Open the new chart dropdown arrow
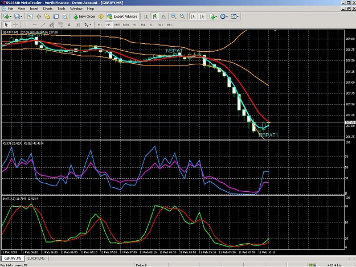Screen dimensions: 356x267 pos(11,17)
